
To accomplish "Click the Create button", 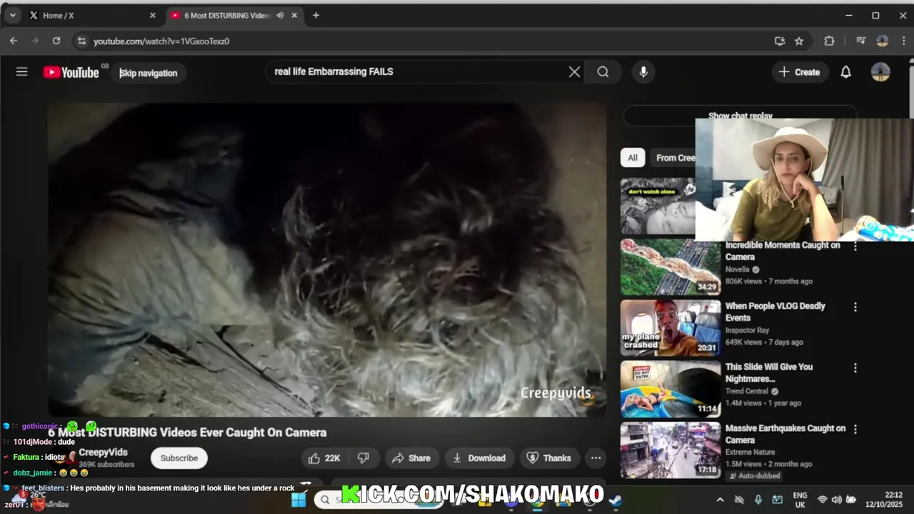I will 799,71.
